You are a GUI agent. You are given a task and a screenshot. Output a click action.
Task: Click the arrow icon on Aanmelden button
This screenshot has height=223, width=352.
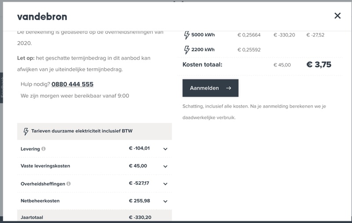tap(228, 88)
